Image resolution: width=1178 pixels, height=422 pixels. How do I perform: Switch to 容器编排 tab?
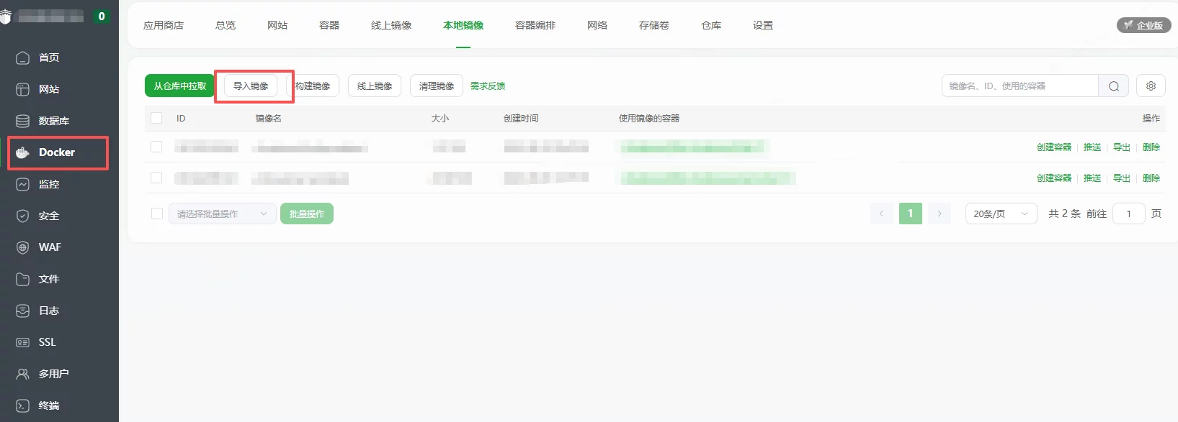pyautogui.click(x=535, y=25)
